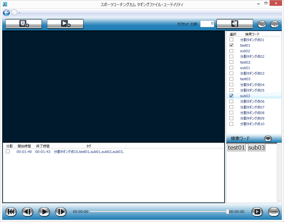
Task: Check the 分割タギング点01 checkbox
Action: pyautogui.click(x=231, y=40)
